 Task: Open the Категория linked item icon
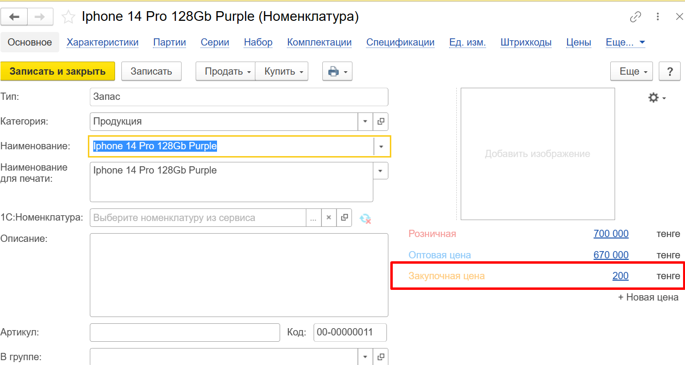pos(381,122)
